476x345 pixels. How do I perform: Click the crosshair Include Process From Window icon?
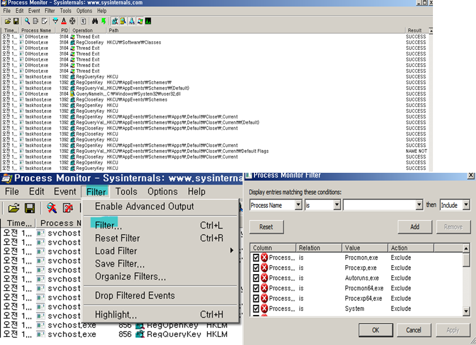point(73,21)
